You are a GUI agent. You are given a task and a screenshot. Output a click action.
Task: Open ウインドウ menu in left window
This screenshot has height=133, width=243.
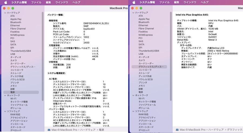pyautogui.click(x=62, y=2)
